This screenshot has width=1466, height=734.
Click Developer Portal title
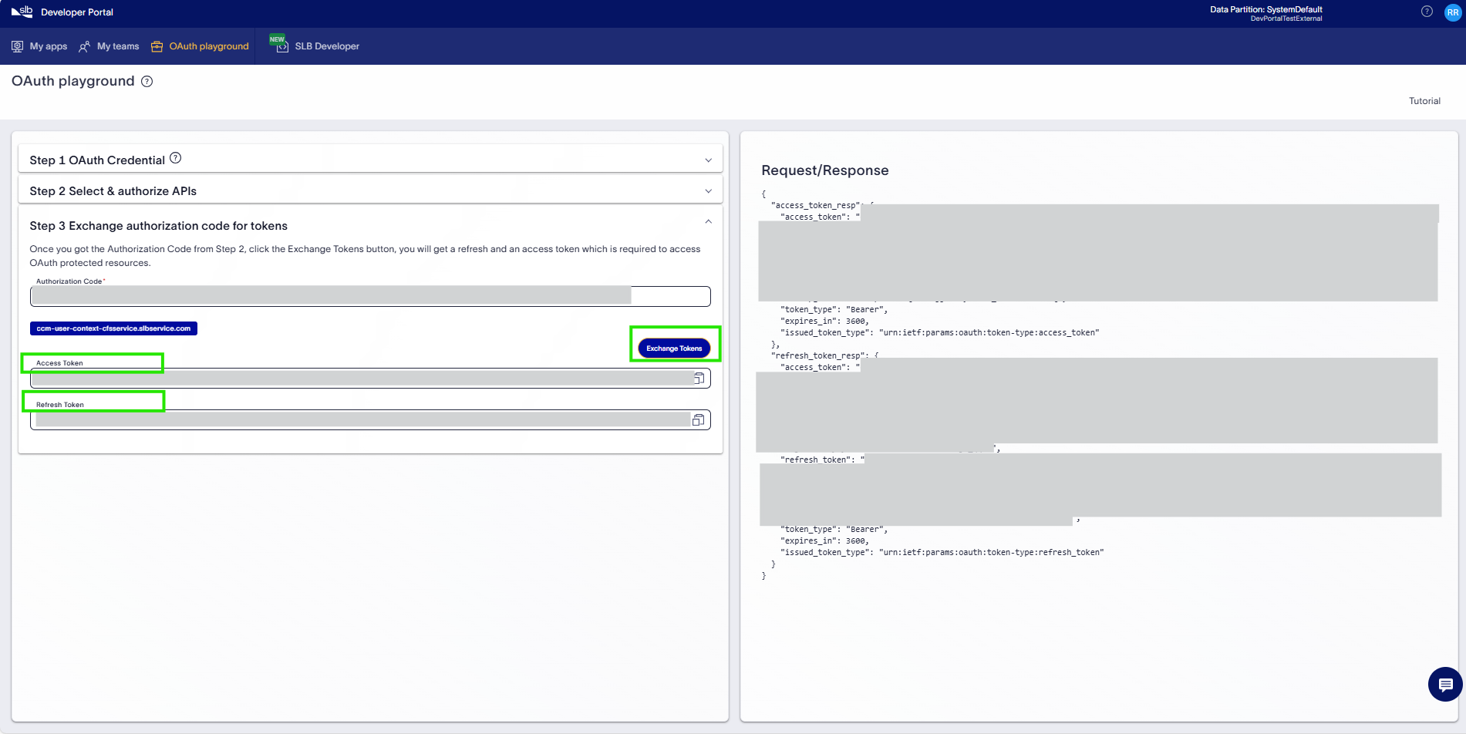click(x=77, y=12)
